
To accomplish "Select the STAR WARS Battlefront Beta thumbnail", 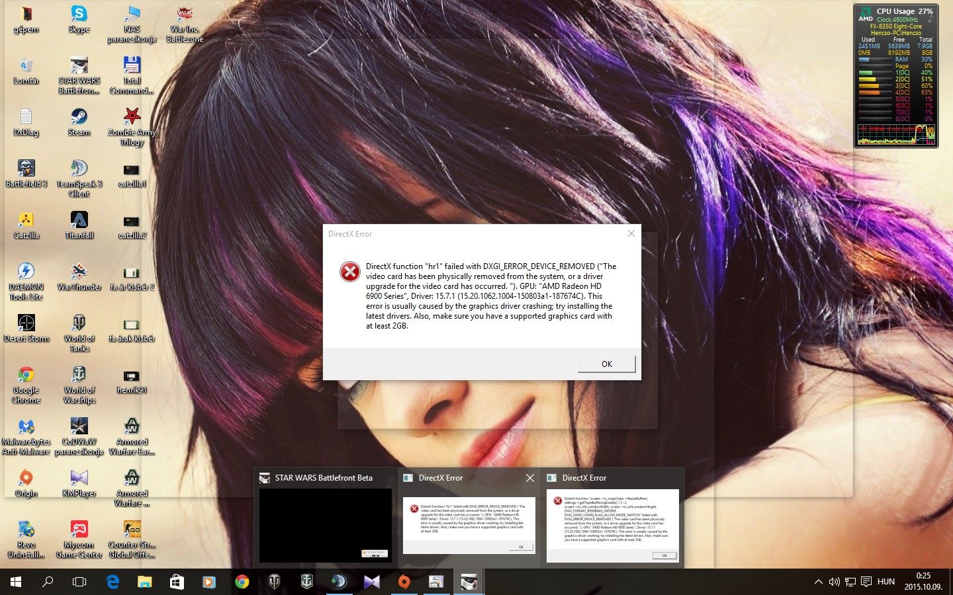I will point(325,518).
